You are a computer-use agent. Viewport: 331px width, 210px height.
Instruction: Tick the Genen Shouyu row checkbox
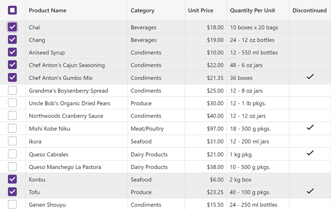click(12, 204)
